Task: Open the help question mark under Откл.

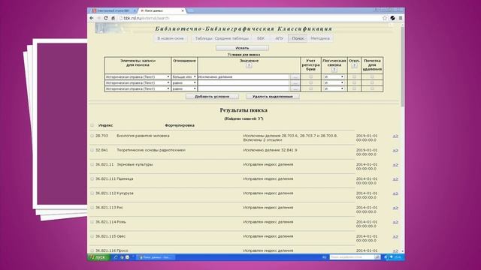Action: pyautogui.click(x=354, y=65)
